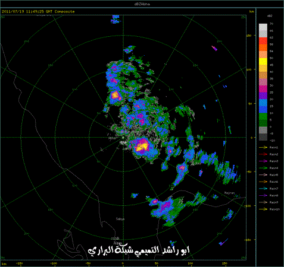The width and height of the screenshot is (284, 267).
Task: Click the orange Rain6 arrow icon
Action: coord(263,182)
